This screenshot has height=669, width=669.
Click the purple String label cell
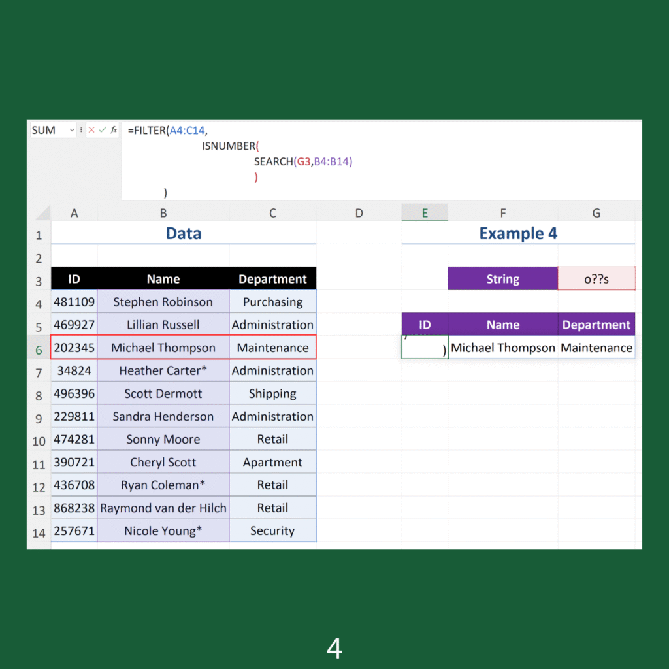point(502,279)
